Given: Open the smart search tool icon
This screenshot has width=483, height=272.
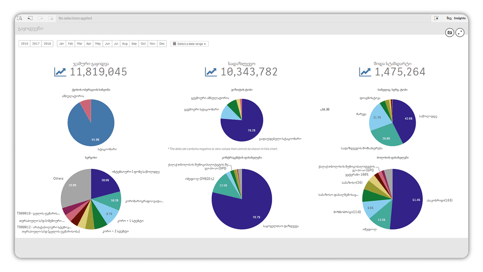Looking at the screenshot, I should tap(19, 18).
